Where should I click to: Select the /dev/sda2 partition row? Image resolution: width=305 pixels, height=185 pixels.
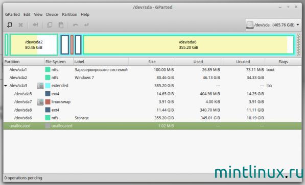[x=152, y=77]
